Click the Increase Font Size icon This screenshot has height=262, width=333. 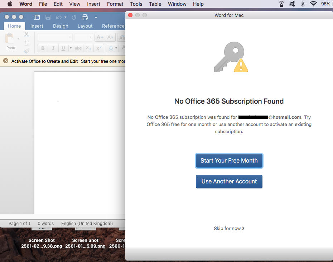[100, 37]
